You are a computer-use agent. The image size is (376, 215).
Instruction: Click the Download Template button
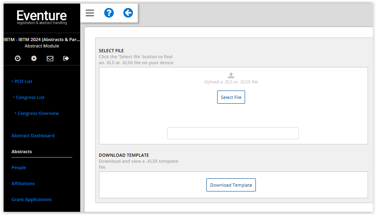tap(231, 185)
